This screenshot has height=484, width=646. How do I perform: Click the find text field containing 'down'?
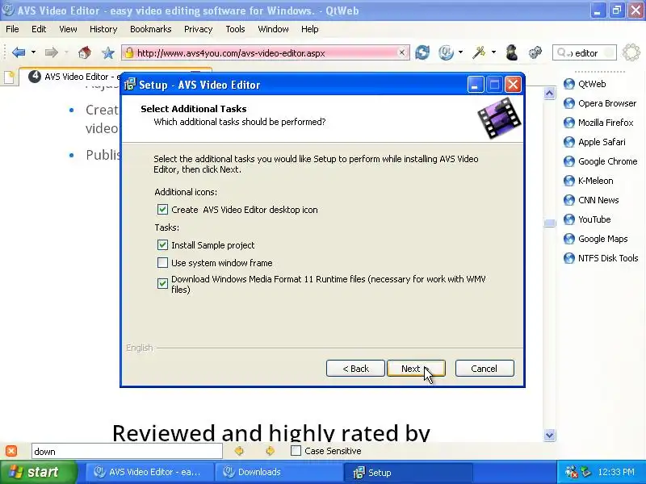[x=127, y=451]
